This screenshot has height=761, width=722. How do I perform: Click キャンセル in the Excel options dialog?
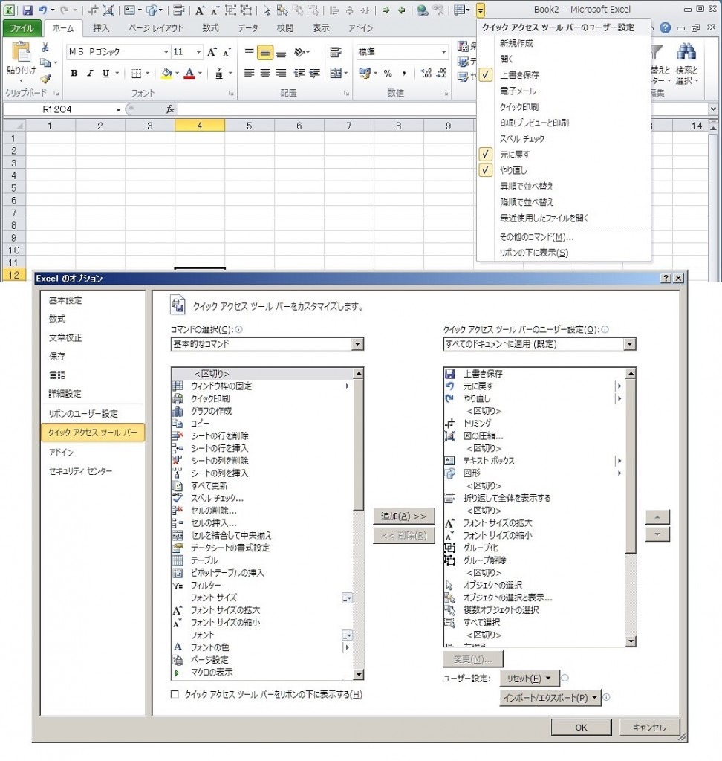tap(649, 727)
